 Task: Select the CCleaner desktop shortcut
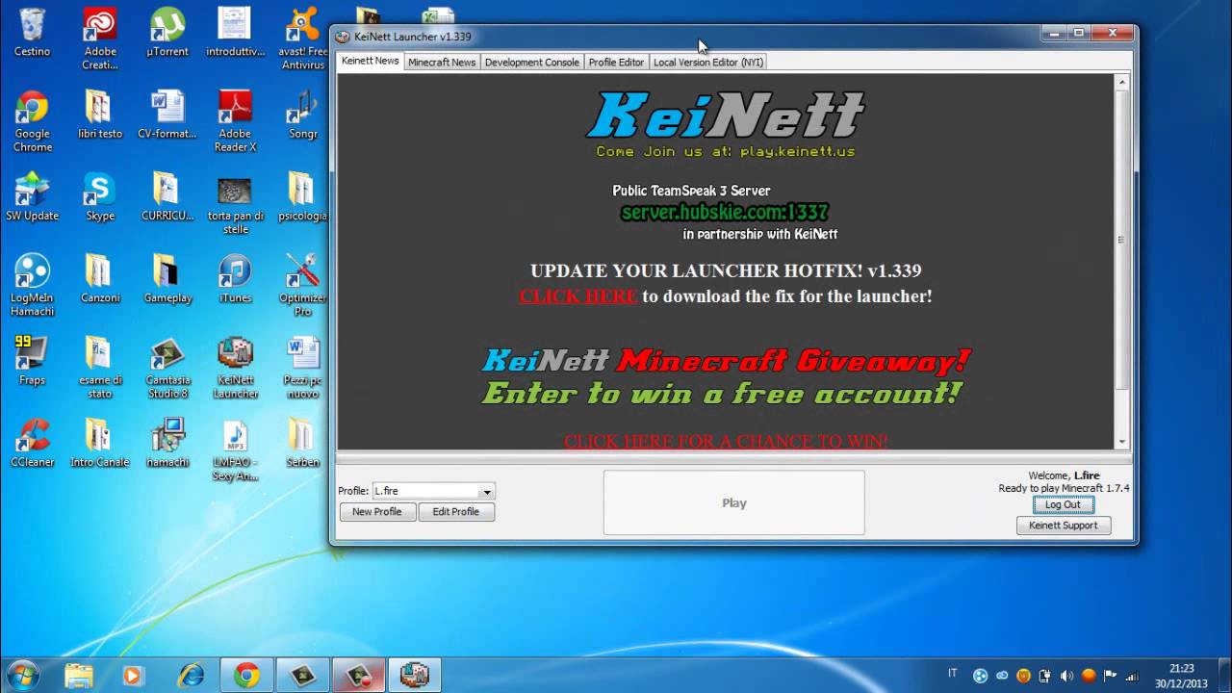tap(32, 442)
